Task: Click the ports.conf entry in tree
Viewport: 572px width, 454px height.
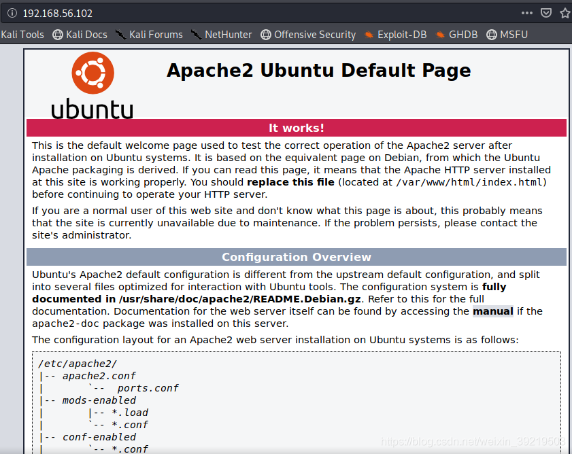Action: pyautogui.click(x=148, y=388)
